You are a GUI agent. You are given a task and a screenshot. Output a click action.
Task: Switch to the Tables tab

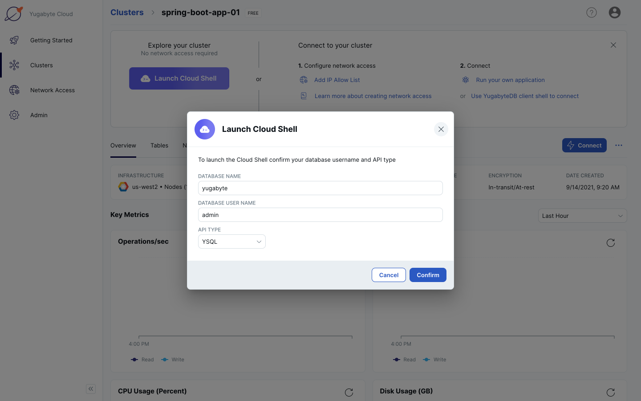pyautogui.click(x=159, y=146)
